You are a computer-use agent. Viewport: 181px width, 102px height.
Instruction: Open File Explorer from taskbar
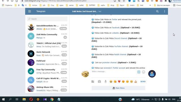[24, 99]
